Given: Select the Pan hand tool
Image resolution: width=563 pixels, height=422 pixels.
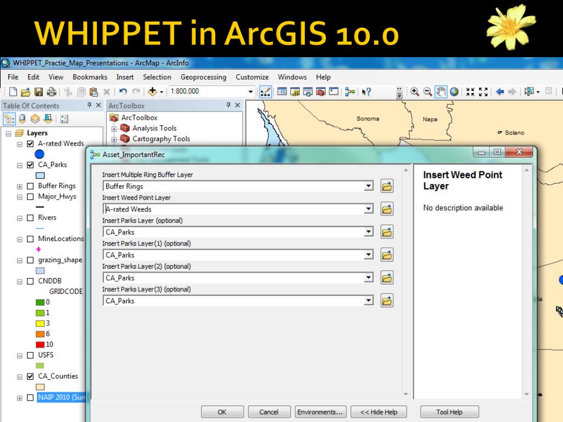Looking at the screenshot, I should point(440,92).
